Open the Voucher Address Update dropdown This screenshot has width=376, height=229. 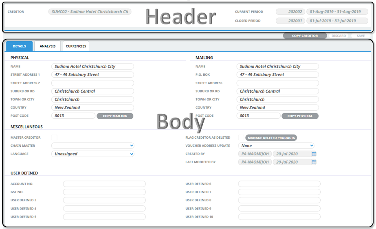point(312,146)
